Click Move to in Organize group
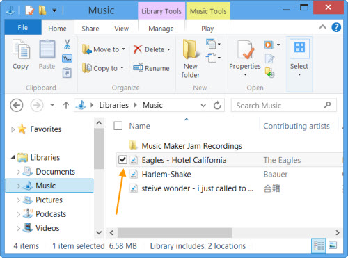Viewport: 348px width, 258px height. click(104, 49)
